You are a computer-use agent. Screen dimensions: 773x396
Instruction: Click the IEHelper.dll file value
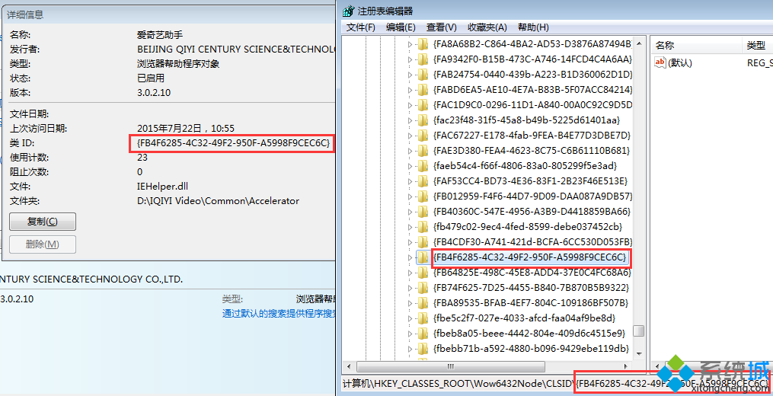click(x=163, y=187)
